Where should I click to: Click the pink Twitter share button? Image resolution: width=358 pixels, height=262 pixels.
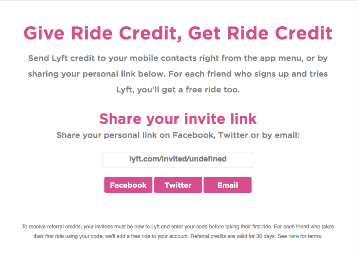[x=178, y=185]
